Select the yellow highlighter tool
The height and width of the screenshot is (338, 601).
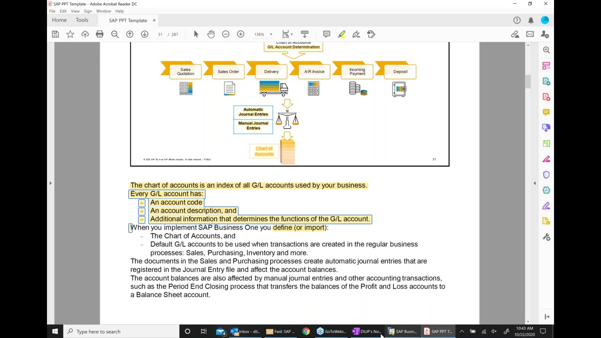click(x=341, y=34)
